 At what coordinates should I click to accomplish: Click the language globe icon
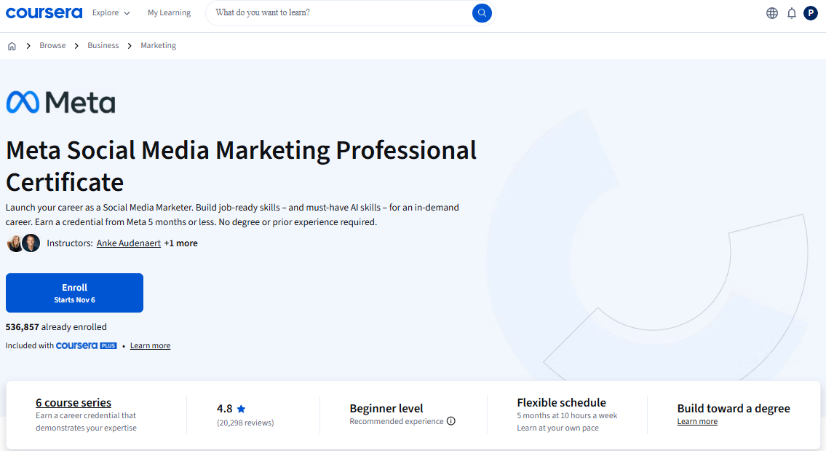click(x=771, y=12)
